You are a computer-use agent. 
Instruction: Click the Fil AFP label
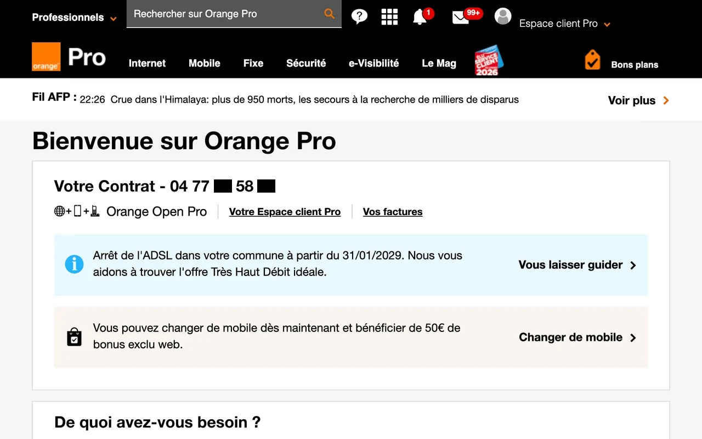54,97
